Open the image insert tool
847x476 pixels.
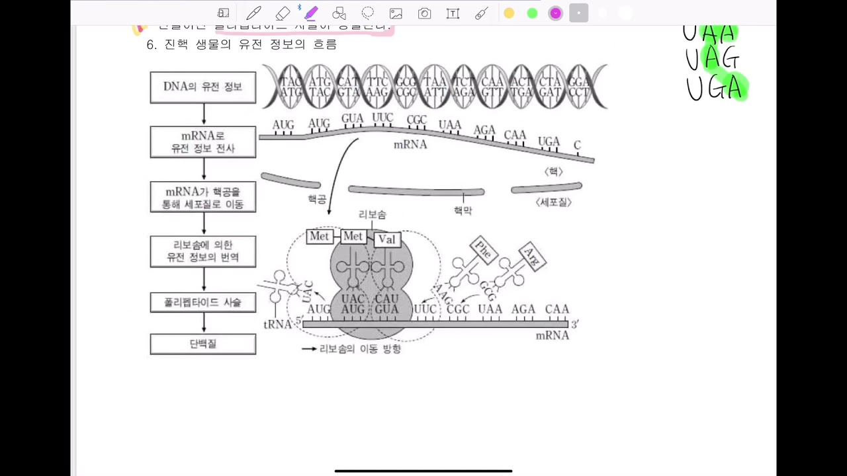click(396, 13)
